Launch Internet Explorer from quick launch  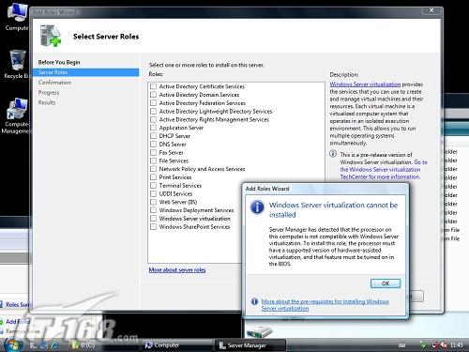tap(55, 344)
